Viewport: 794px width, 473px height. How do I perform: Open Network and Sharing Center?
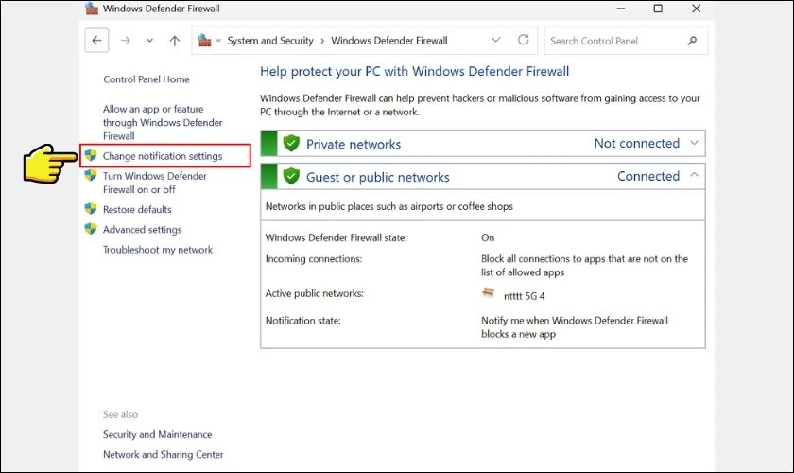click(163, 455)
